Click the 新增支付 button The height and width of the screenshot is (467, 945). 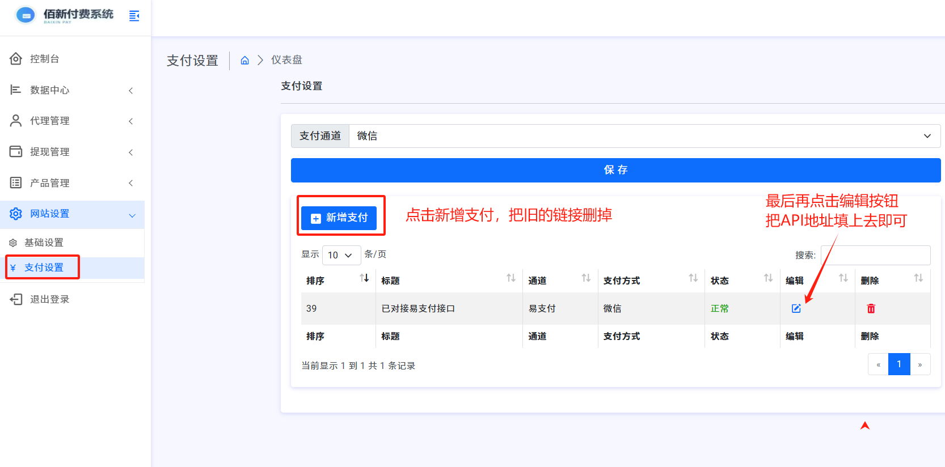point(339,218)
